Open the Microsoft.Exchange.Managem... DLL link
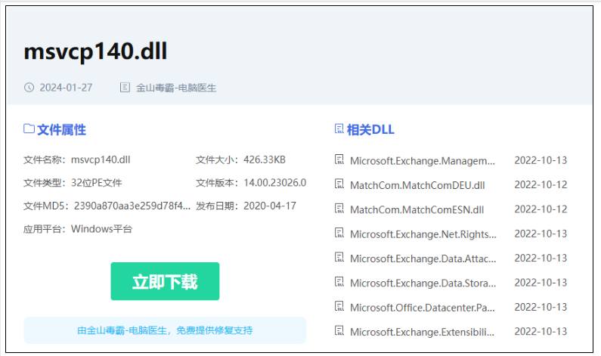601x356 pixels. [423, 161]
